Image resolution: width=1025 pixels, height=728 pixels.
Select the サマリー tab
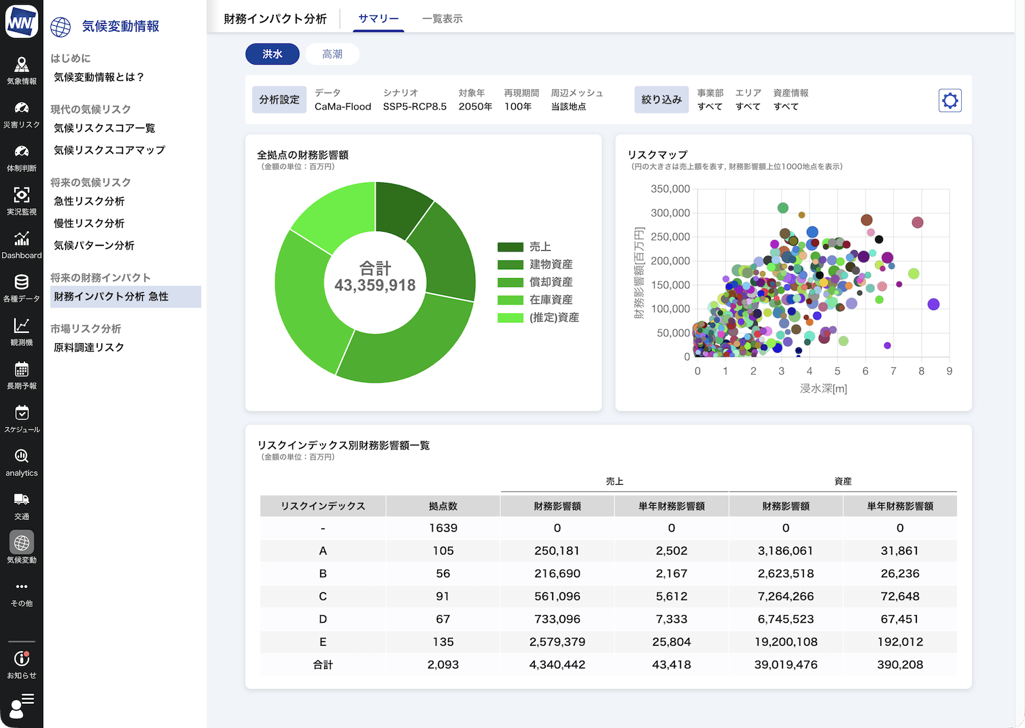point(379,19)
